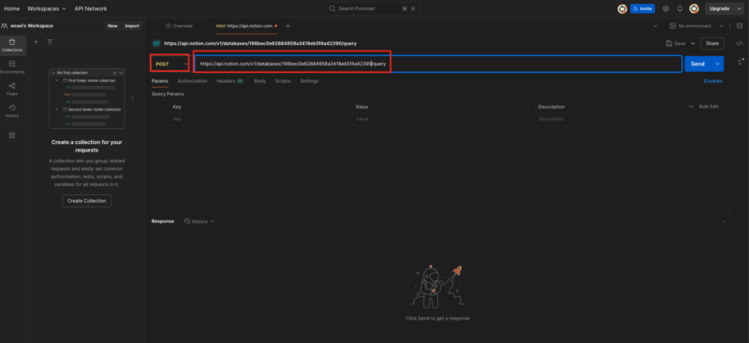Click the filter icon in collections sidebar
Image resolution: width=749 pixels, height=343 pixels.
tap(50, 42)
